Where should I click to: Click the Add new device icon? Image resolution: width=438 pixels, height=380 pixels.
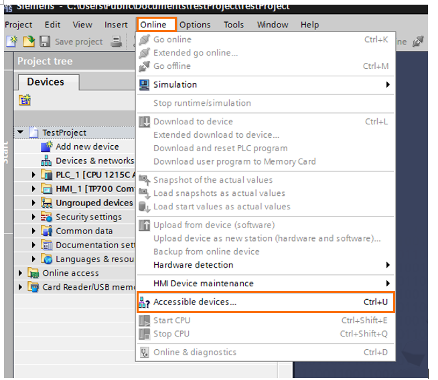(x=46, y=147)
